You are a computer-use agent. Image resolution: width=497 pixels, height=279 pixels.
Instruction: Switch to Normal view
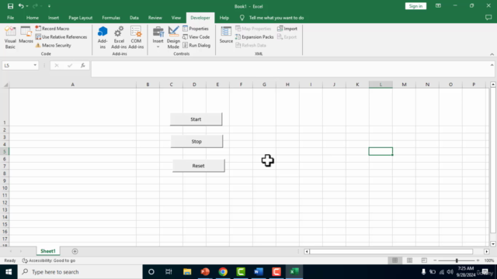pos(394,260)
